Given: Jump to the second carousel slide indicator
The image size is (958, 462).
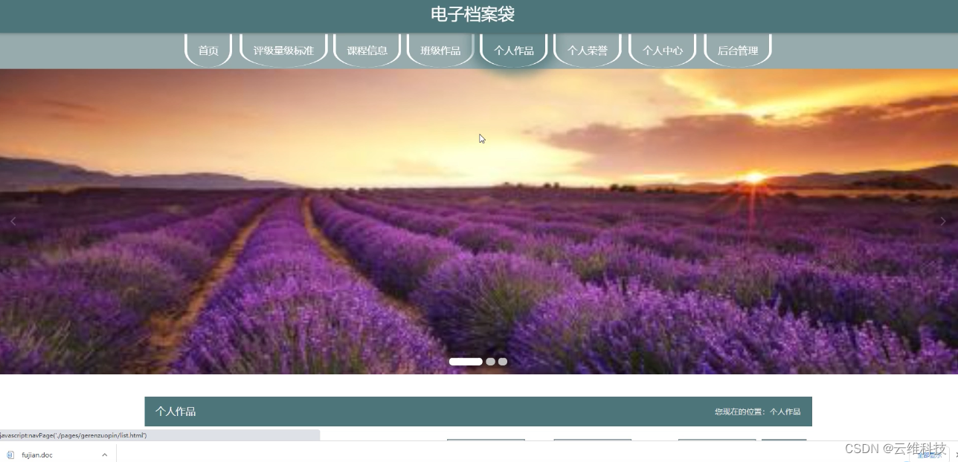Looking at the screenshot, I should tap(491, 362).
